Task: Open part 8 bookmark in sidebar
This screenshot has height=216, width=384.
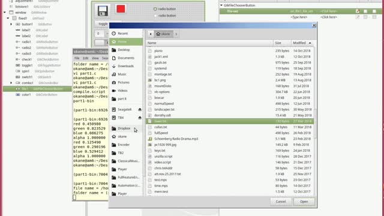Action: [125, 99]
